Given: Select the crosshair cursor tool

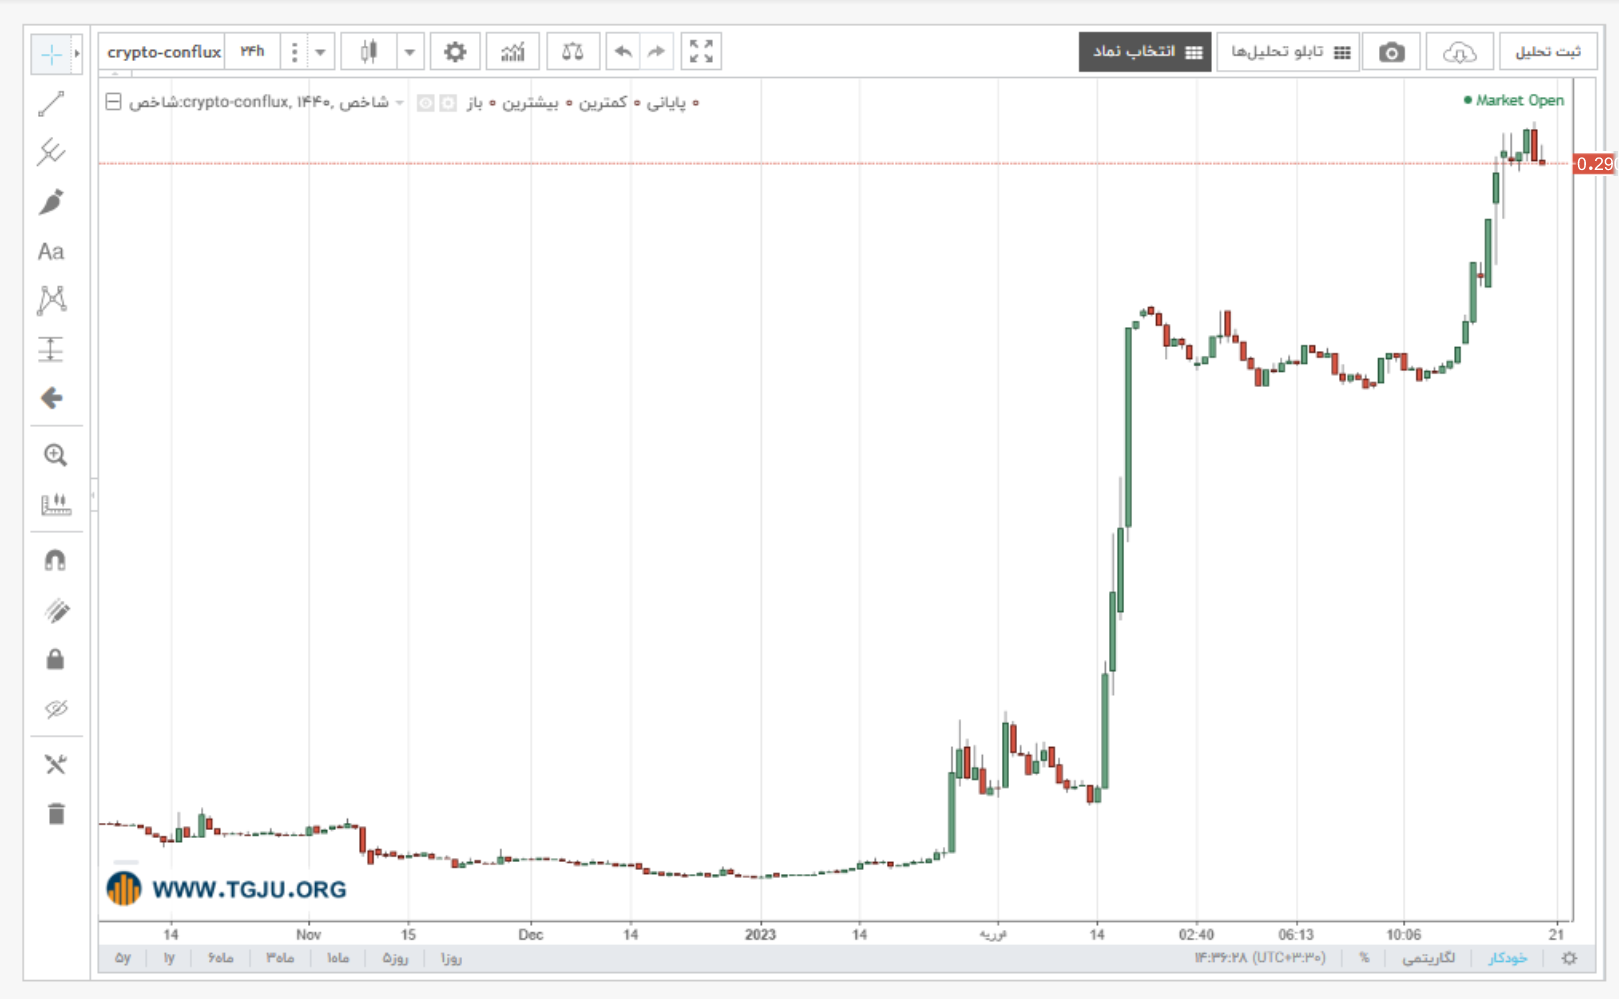Looking at the screenshot, I should coord(51,54).
